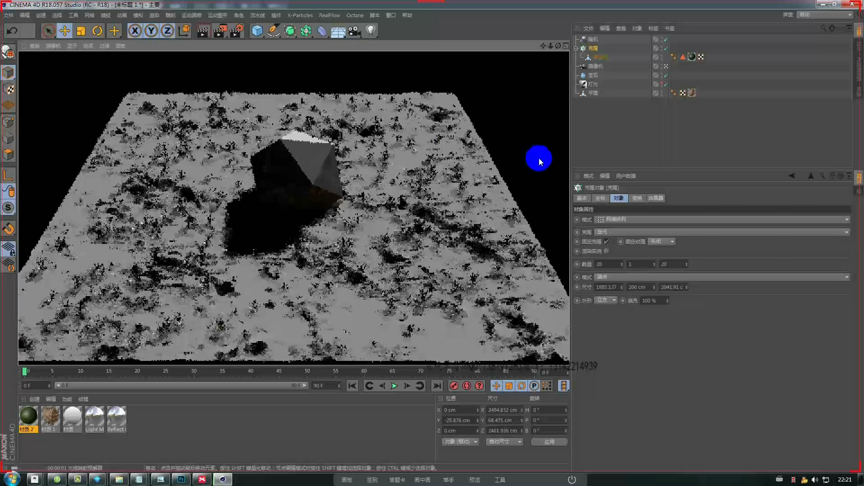The width and height of the screenshot is (864, 486).
Task: Open the 固定纹理 关闭 dropdown
Action: click(661, 242)
